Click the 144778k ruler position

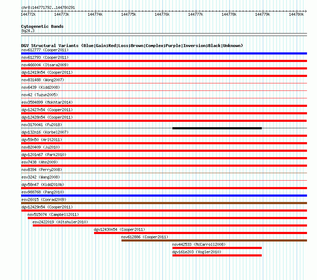229,14
